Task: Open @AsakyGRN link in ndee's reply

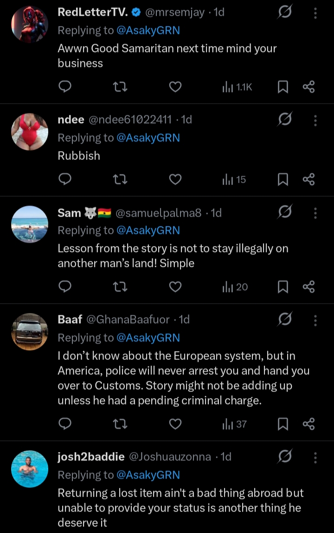Action: point(148,138)
